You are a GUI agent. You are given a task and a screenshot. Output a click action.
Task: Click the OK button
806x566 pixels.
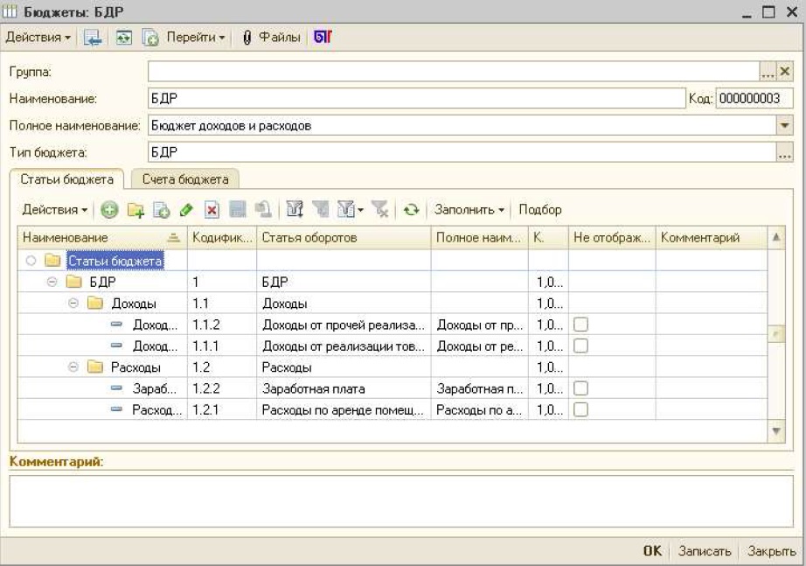(x=652, y=550)
